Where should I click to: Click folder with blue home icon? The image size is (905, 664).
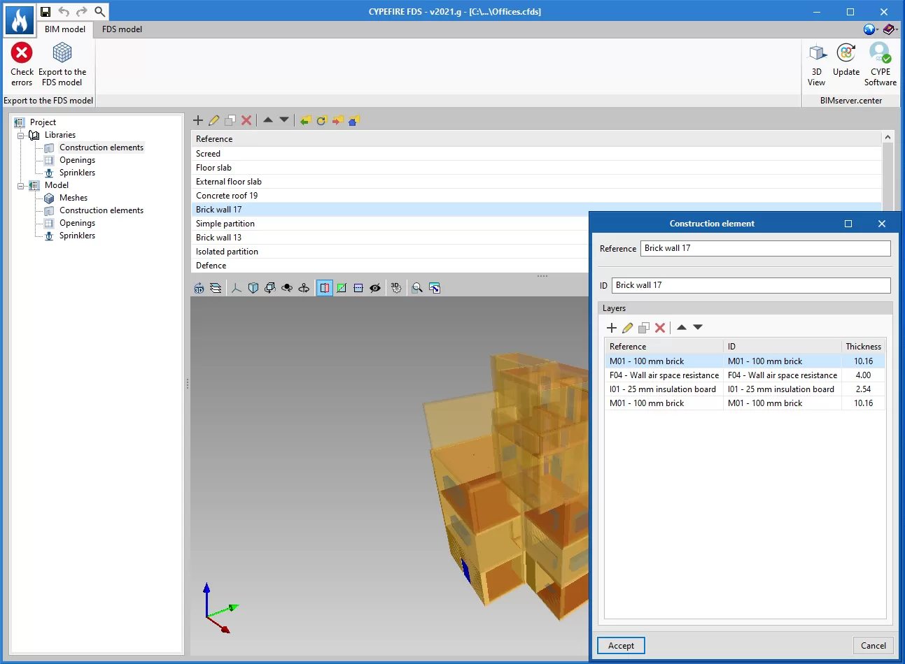354,120
